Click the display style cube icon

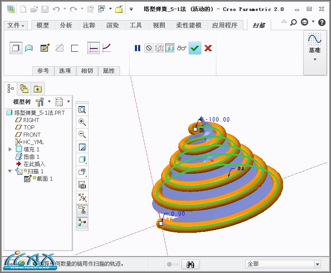point(82,160)
